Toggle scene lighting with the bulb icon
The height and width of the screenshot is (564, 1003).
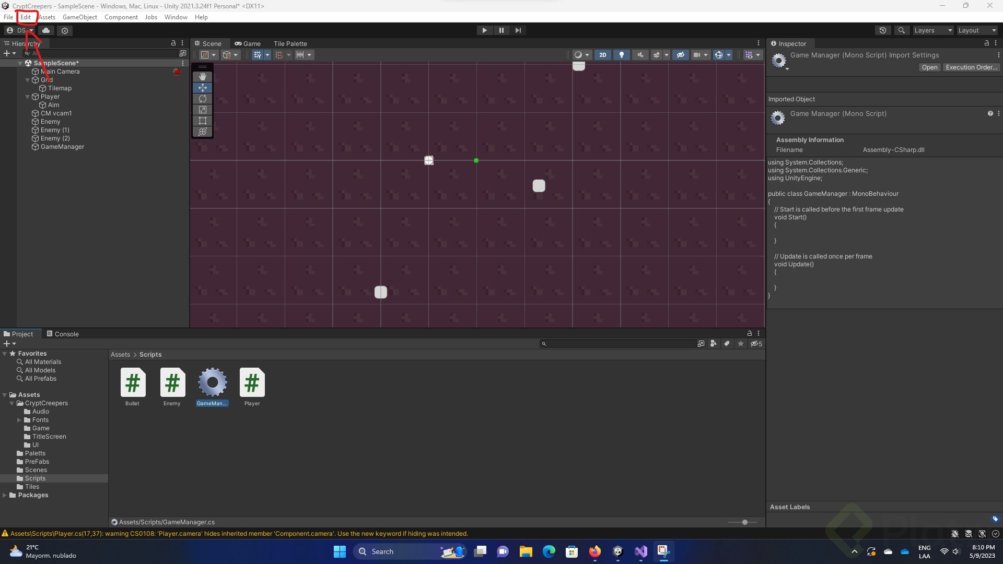click(x=621, y=55)
